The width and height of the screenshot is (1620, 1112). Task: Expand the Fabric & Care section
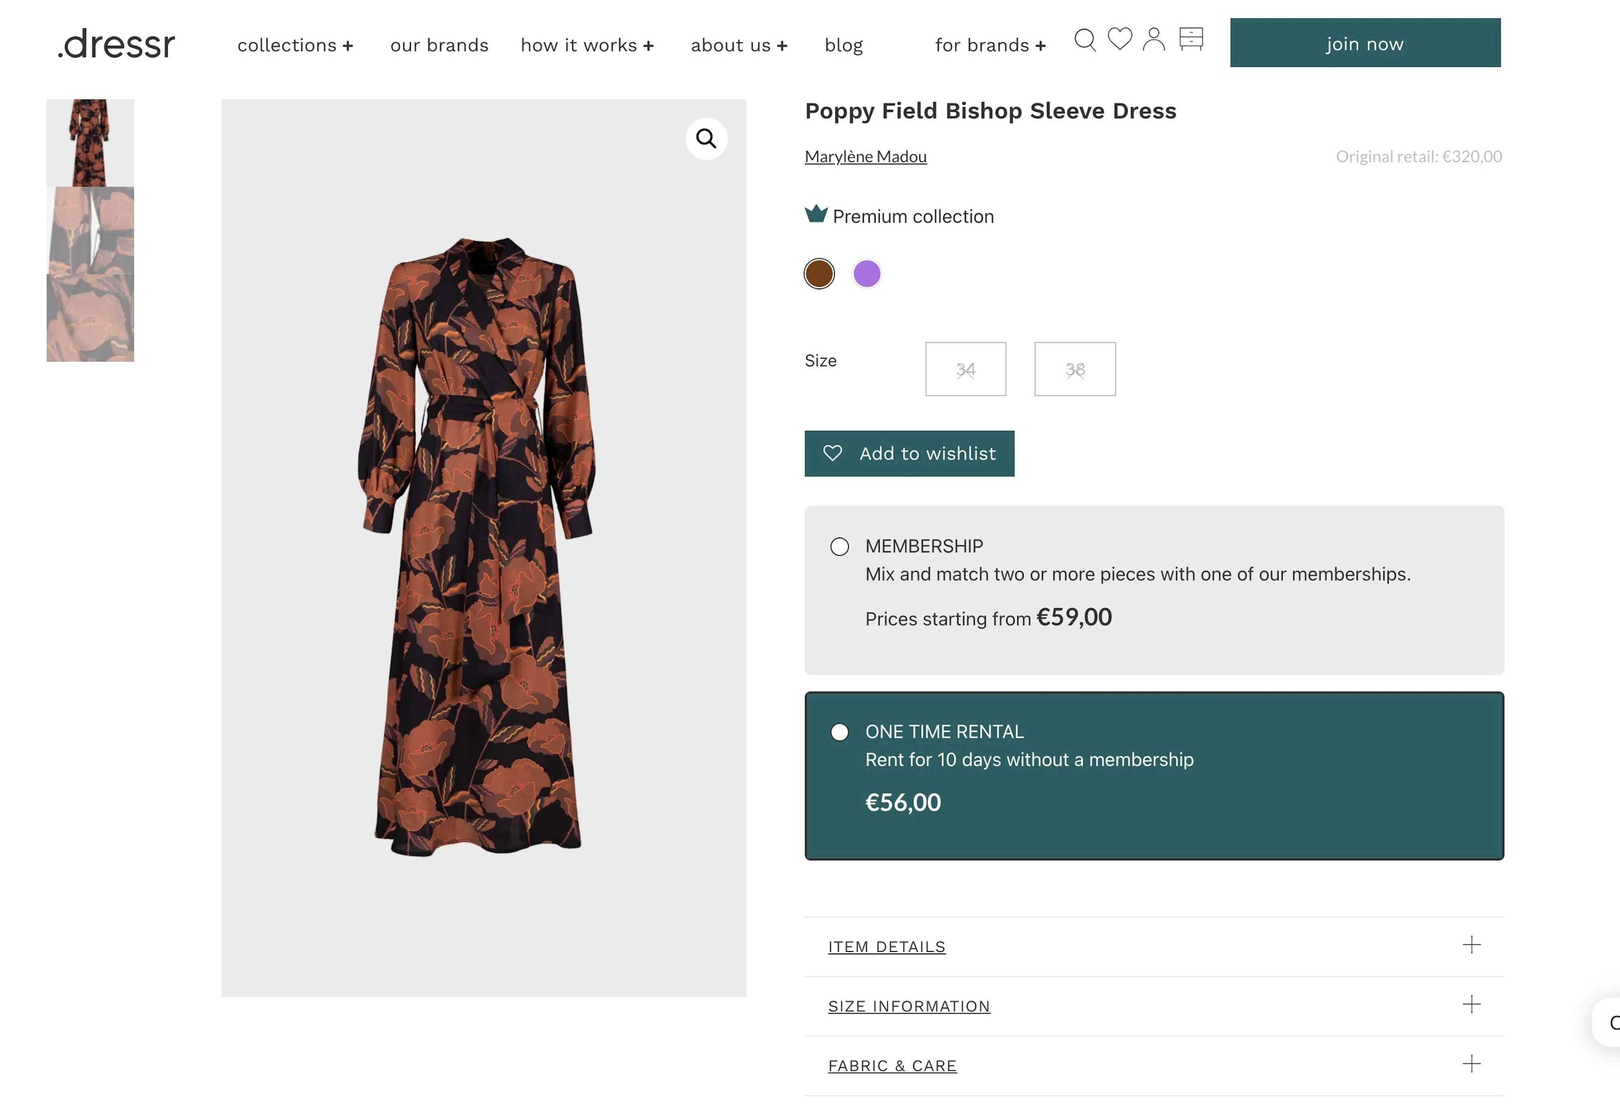click(x=891, y=1065)
